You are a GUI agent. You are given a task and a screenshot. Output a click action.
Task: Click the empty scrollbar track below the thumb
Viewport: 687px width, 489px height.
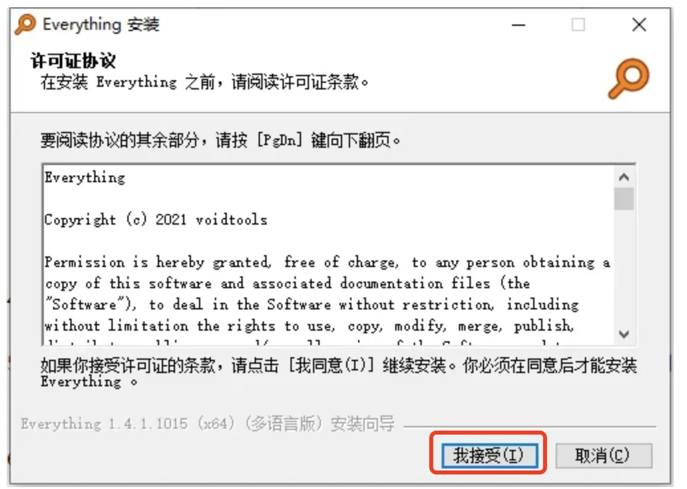point(624,267)
